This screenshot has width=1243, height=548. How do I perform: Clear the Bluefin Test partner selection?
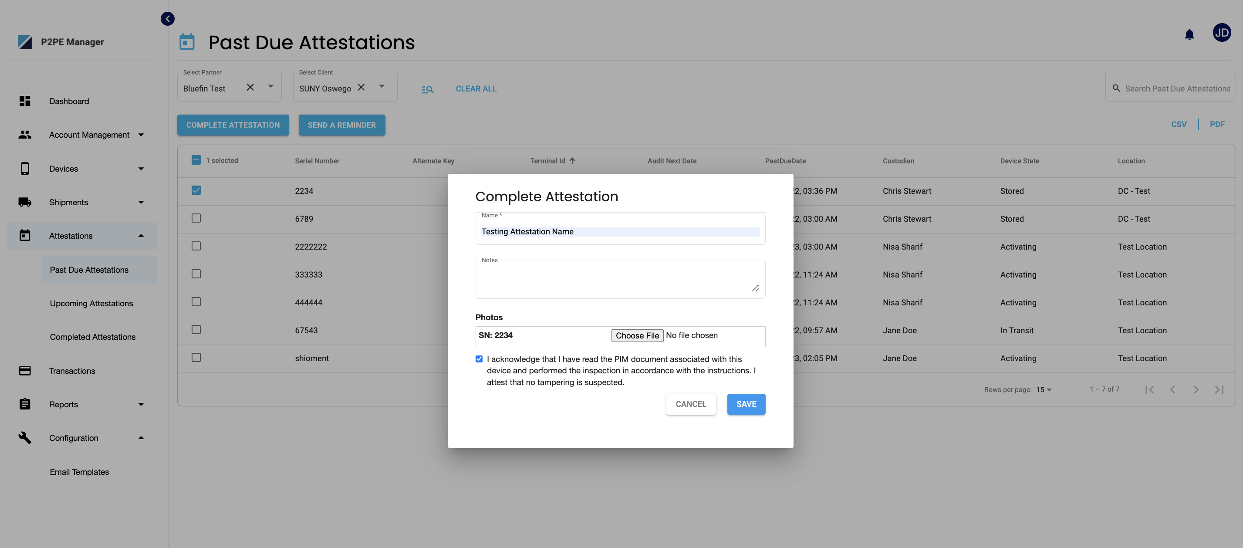click(x=250, y=88)
